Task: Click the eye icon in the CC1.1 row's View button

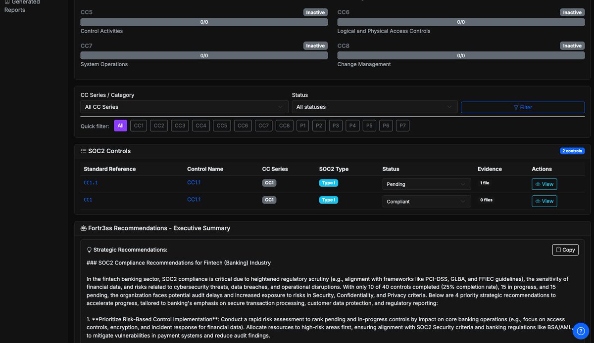Action: [538, 184]
